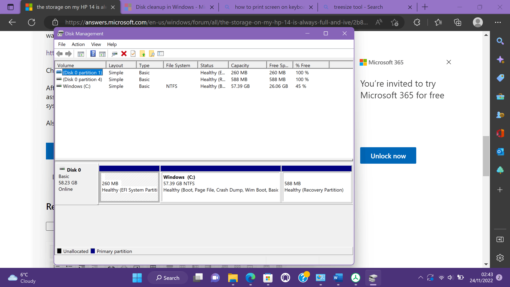Click the checklist settings toolbar icon
The image size is (510, 287).
tap(161, 54)
